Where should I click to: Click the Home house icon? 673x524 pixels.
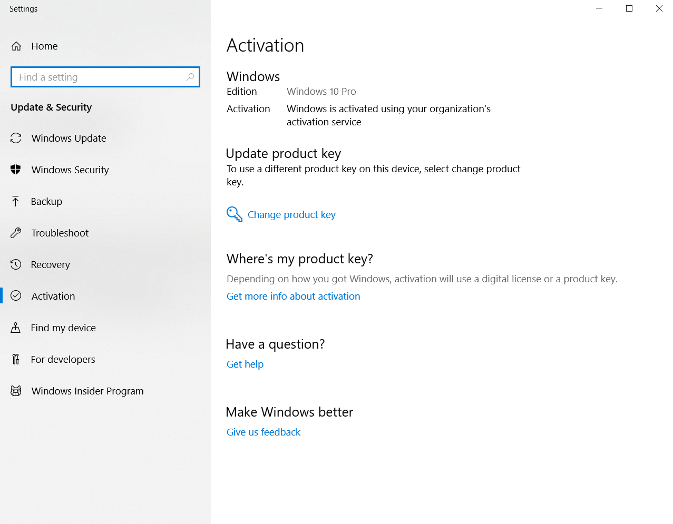tap(16, 46)
